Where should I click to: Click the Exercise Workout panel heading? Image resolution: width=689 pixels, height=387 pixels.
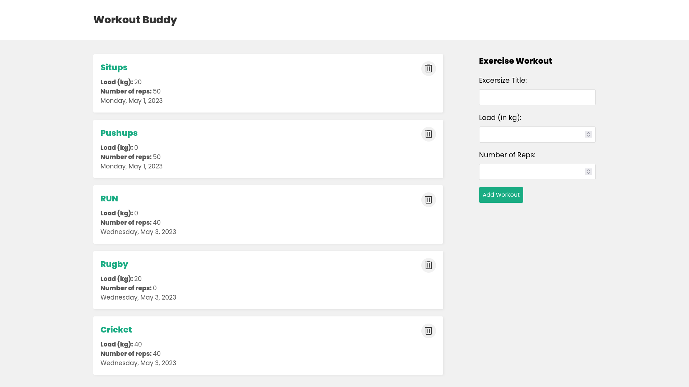(515, 61)
